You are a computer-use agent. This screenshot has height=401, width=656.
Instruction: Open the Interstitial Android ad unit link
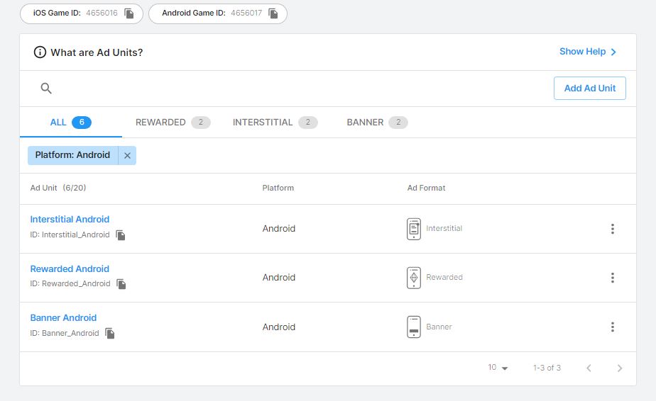click(x=70, y=220)
